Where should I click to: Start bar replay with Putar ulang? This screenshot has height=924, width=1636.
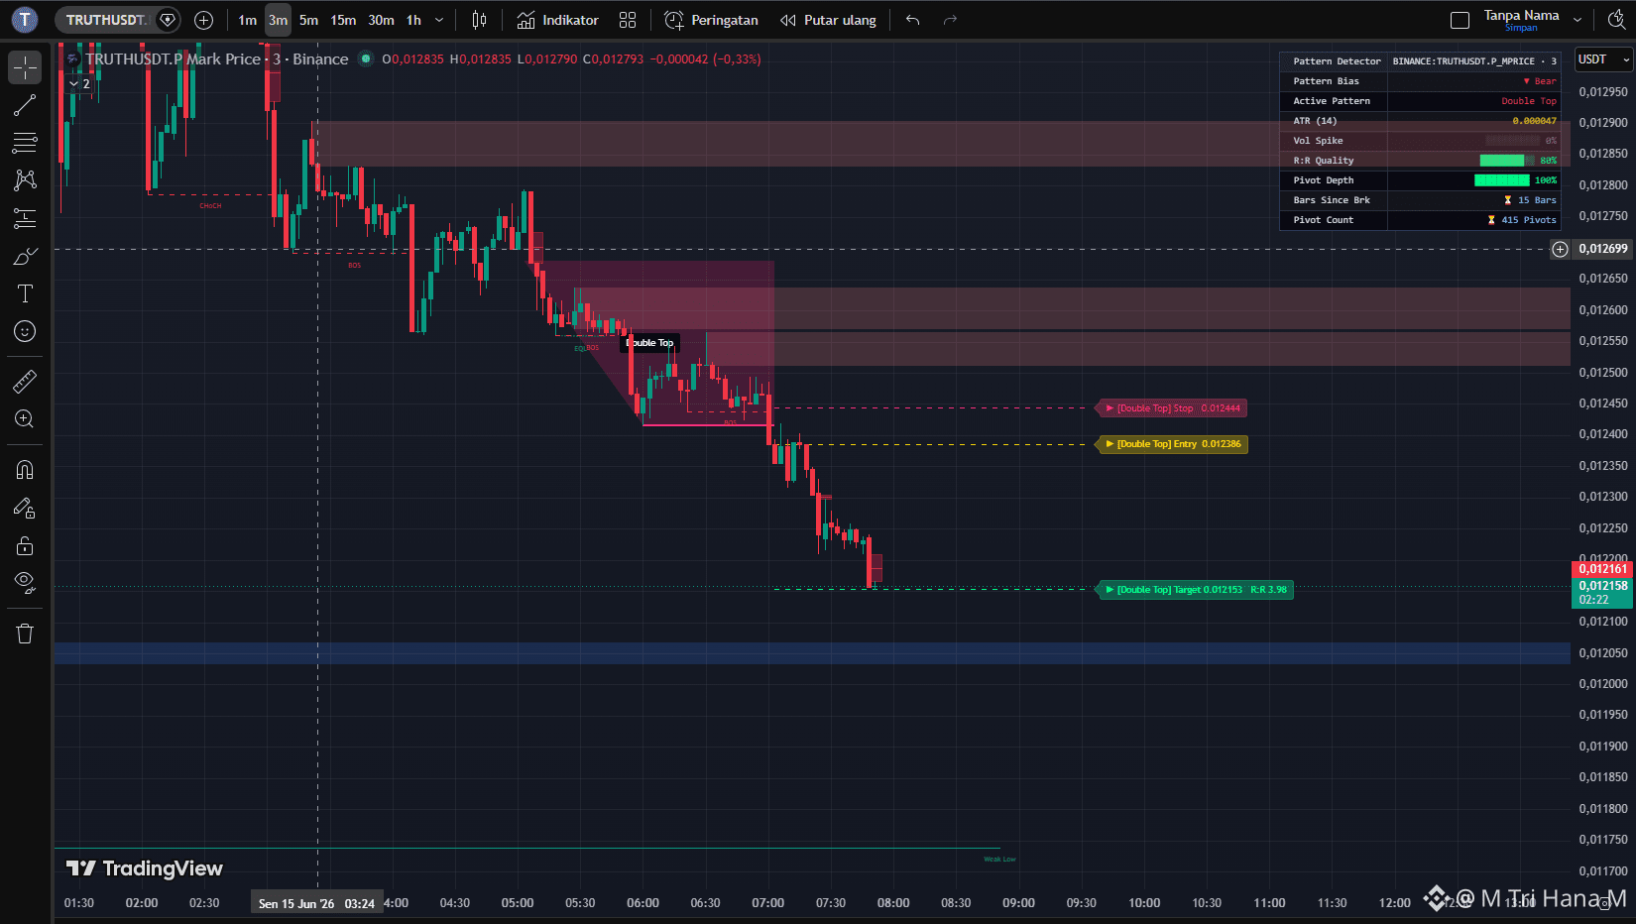click(x=829, y=20)
